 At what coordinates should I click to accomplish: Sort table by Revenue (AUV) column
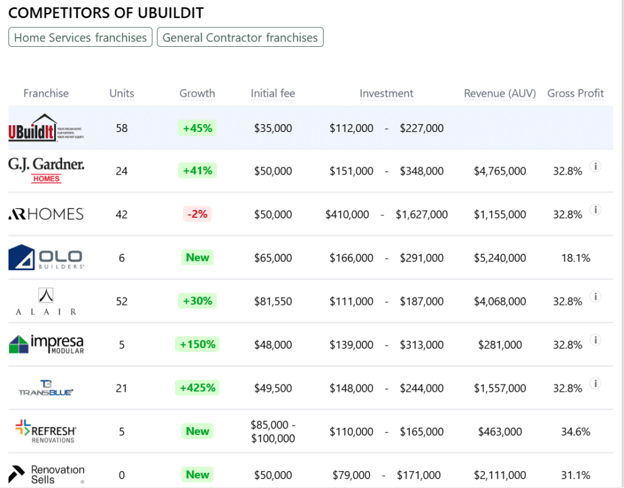click(500, 93)
